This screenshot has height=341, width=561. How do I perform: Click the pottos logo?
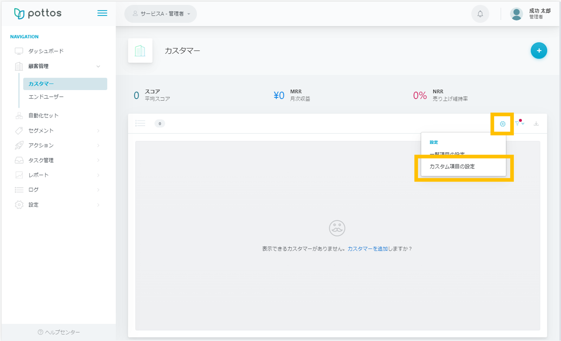[x=38, y=13]
